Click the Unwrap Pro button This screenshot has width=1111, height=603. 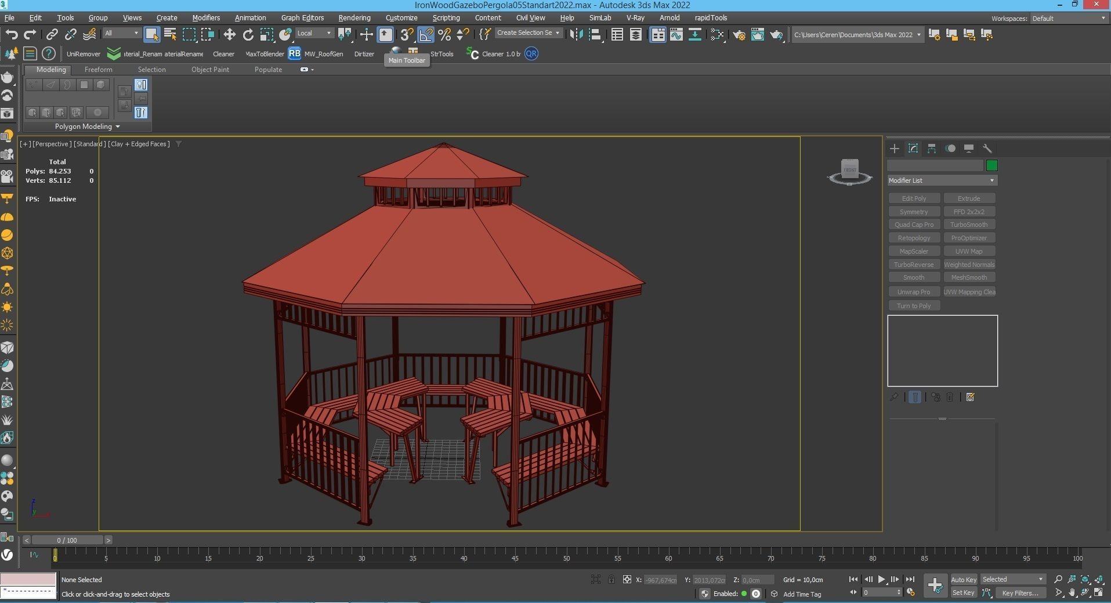pos(914,292)
